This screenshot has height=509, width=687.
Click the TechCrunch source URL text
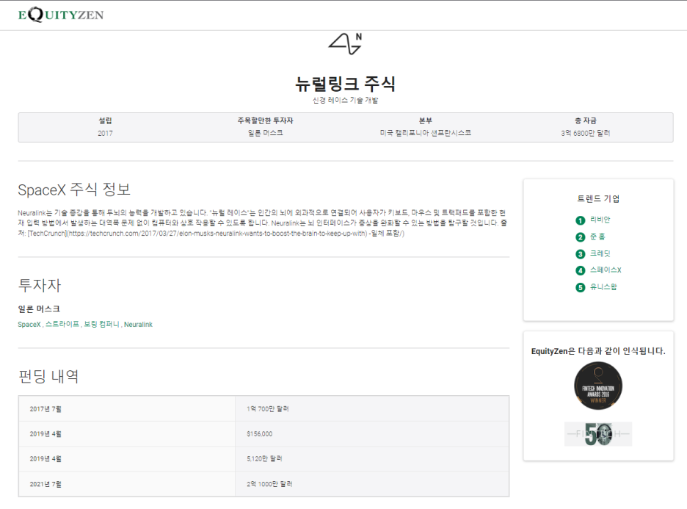[217, 234]
